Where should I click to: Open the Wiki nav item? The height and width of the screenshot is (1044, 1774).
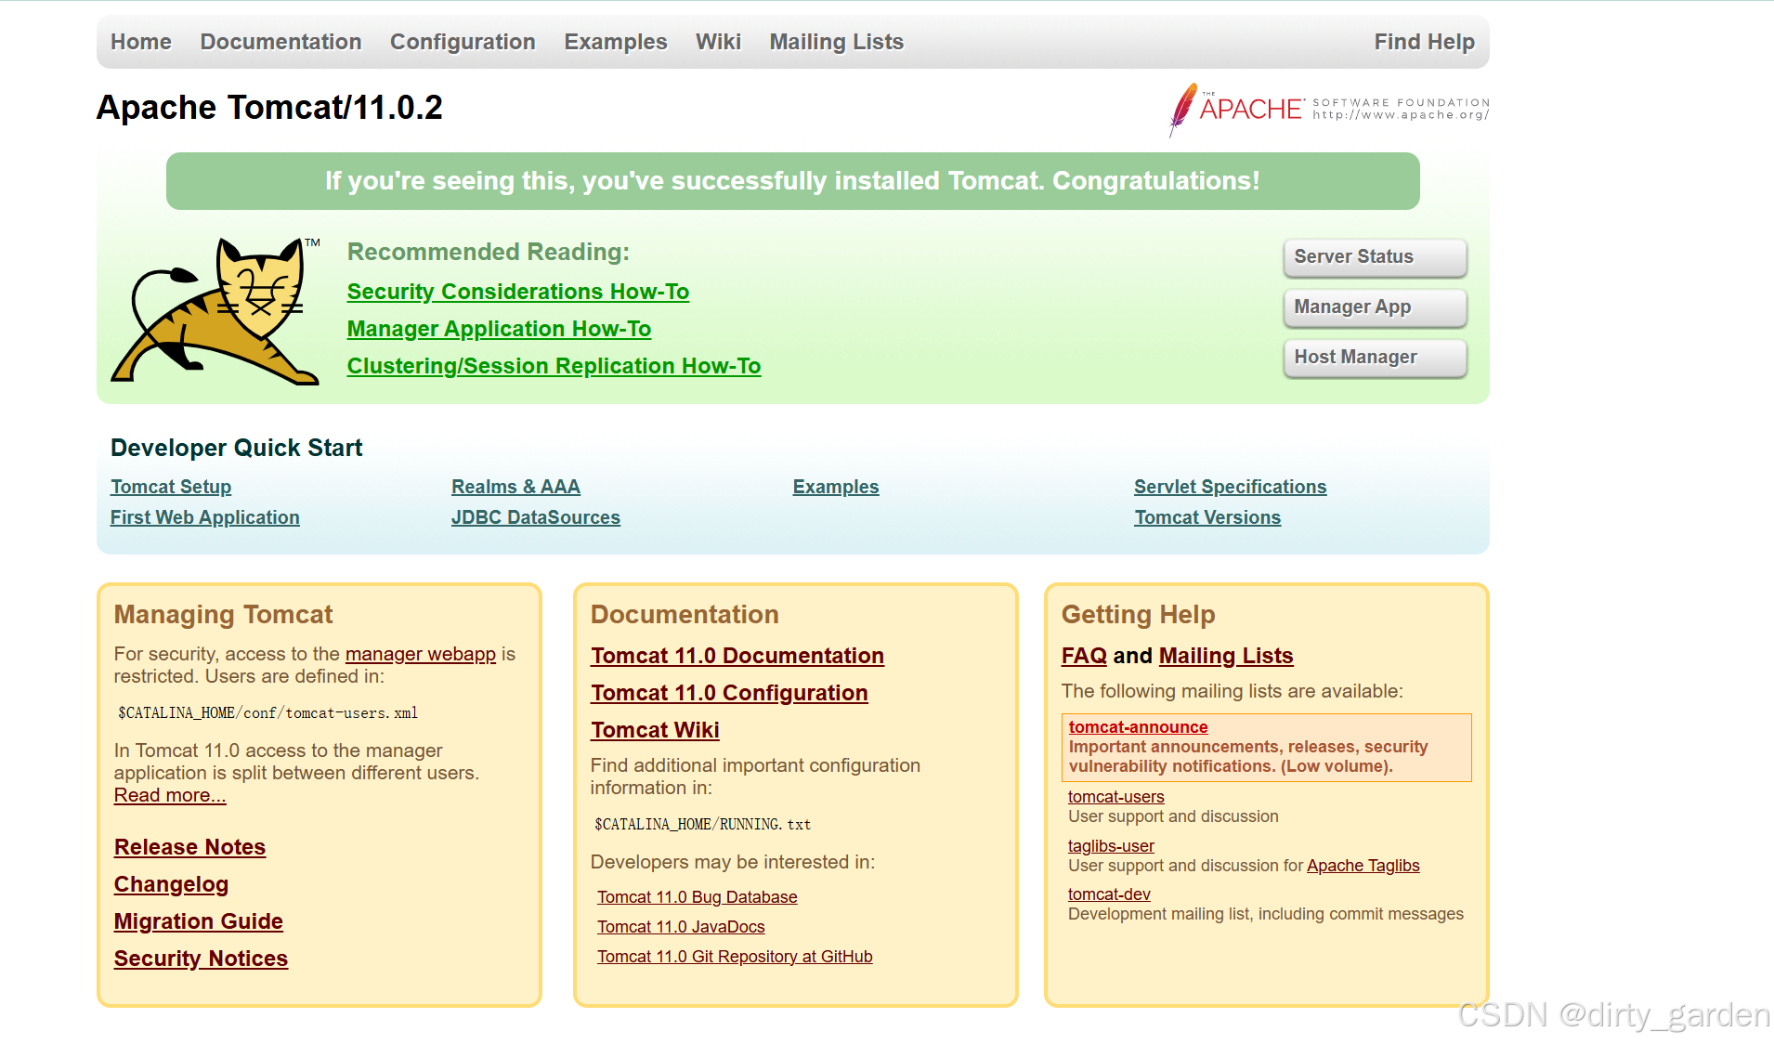click(718, 42)
